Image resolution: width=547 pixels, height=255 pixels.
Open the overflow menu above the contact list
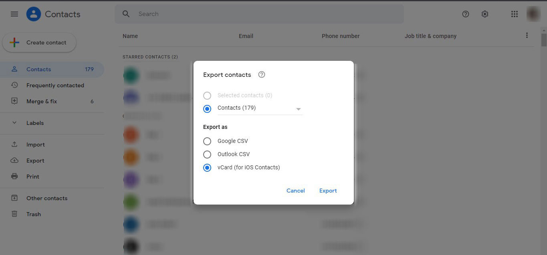tap(527, 35)
